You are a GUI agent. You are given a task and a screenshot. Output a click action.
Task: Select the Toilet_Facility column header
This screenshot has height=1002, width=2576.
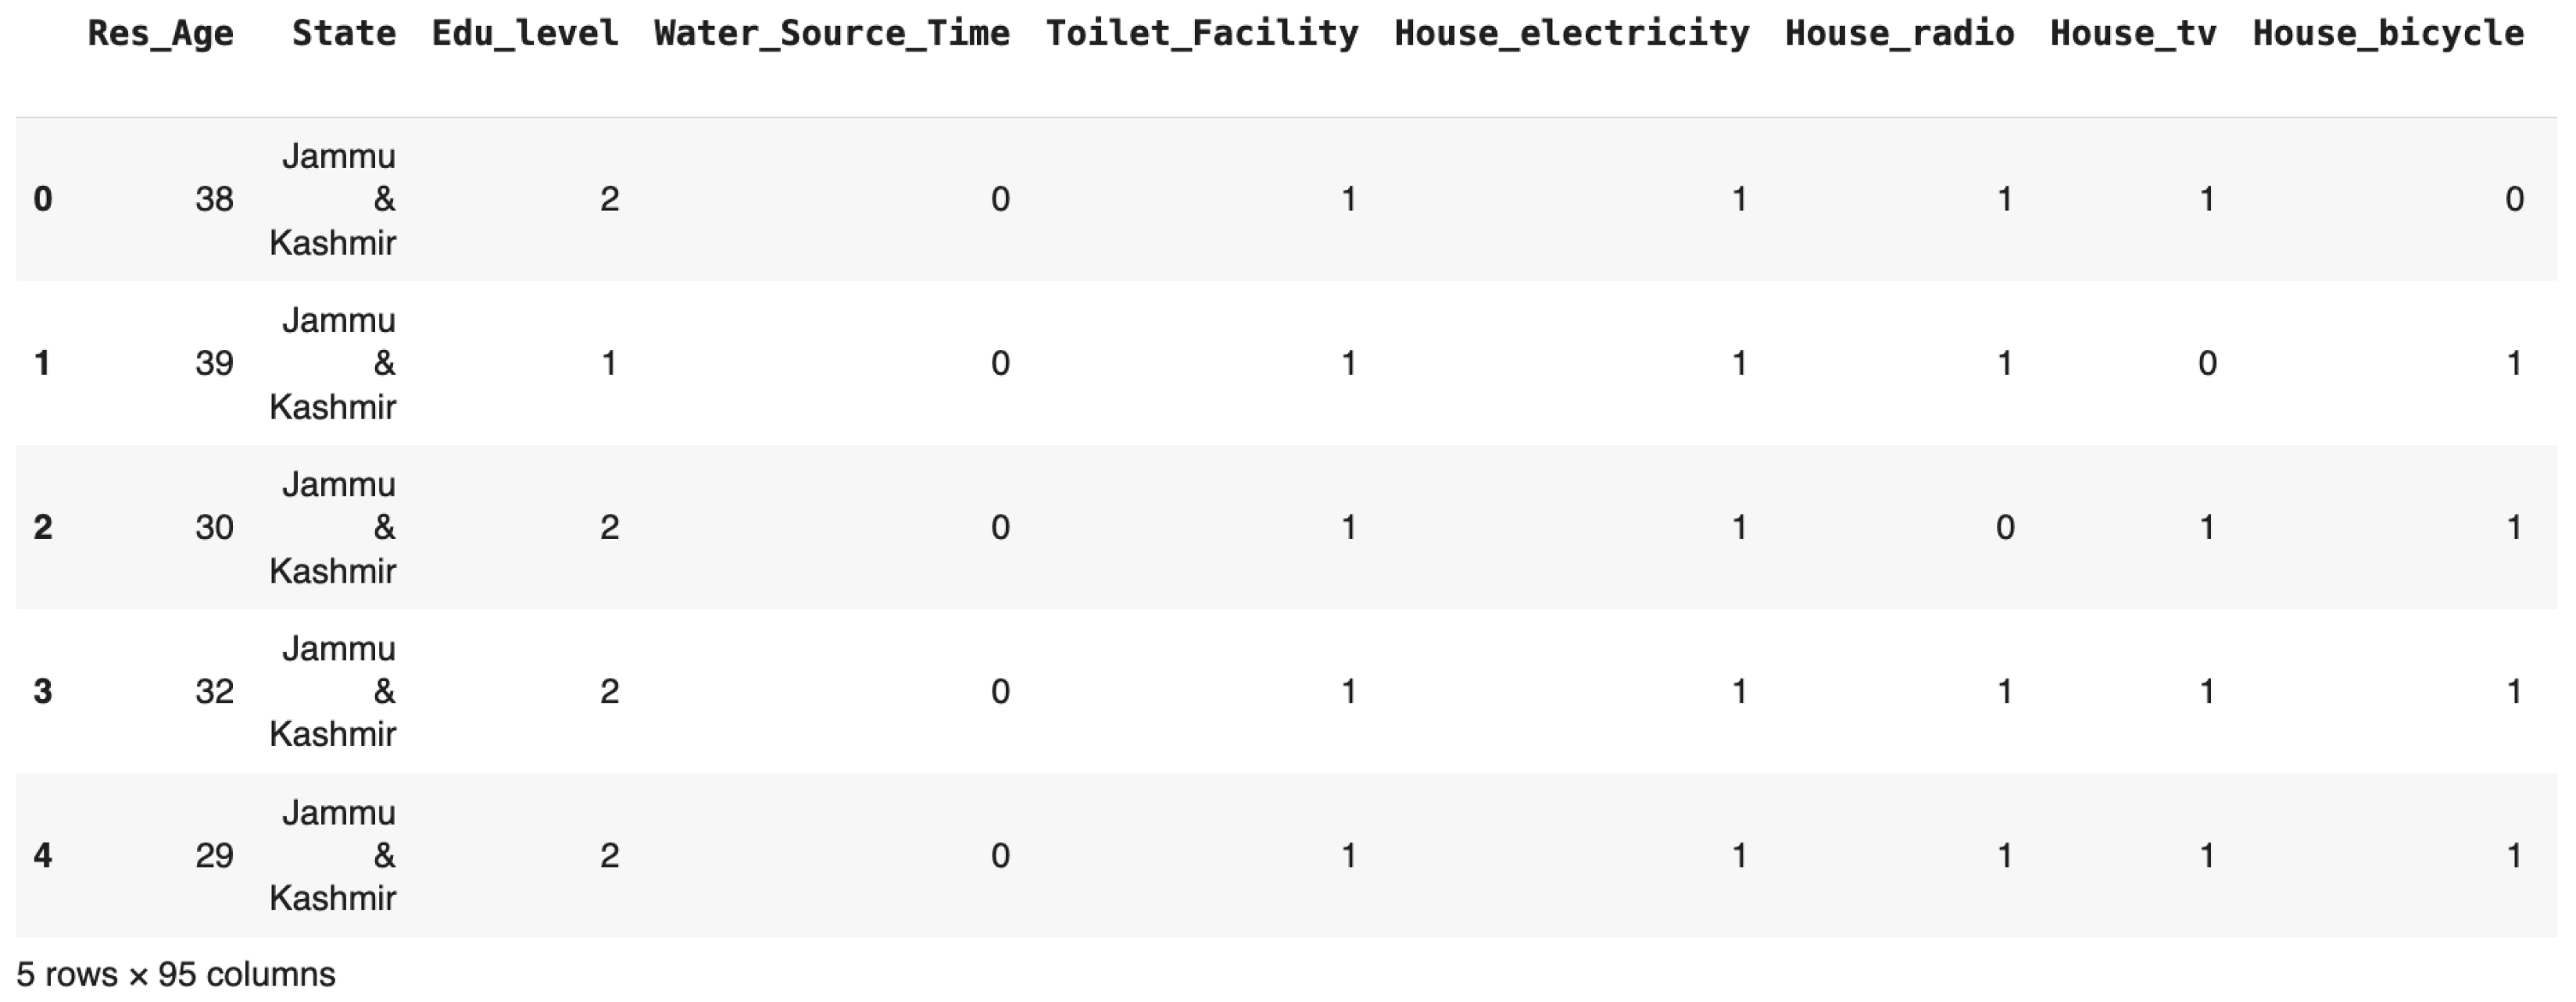tap(1202, 34)
